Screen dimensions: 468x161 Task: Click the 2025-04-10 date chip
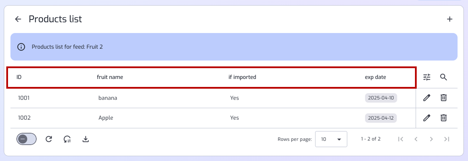pyautogui.click(x=381, y=98)
